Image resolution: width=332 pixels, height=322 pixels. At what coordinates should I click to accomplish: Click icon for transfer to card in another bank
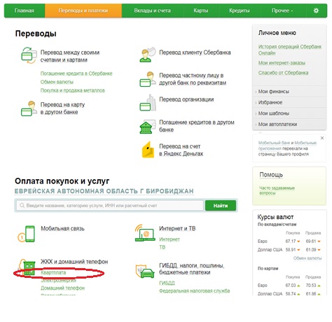(x=29, y=108)
